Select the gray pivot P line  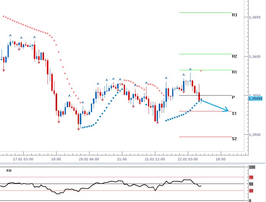[x=205, y=95]
